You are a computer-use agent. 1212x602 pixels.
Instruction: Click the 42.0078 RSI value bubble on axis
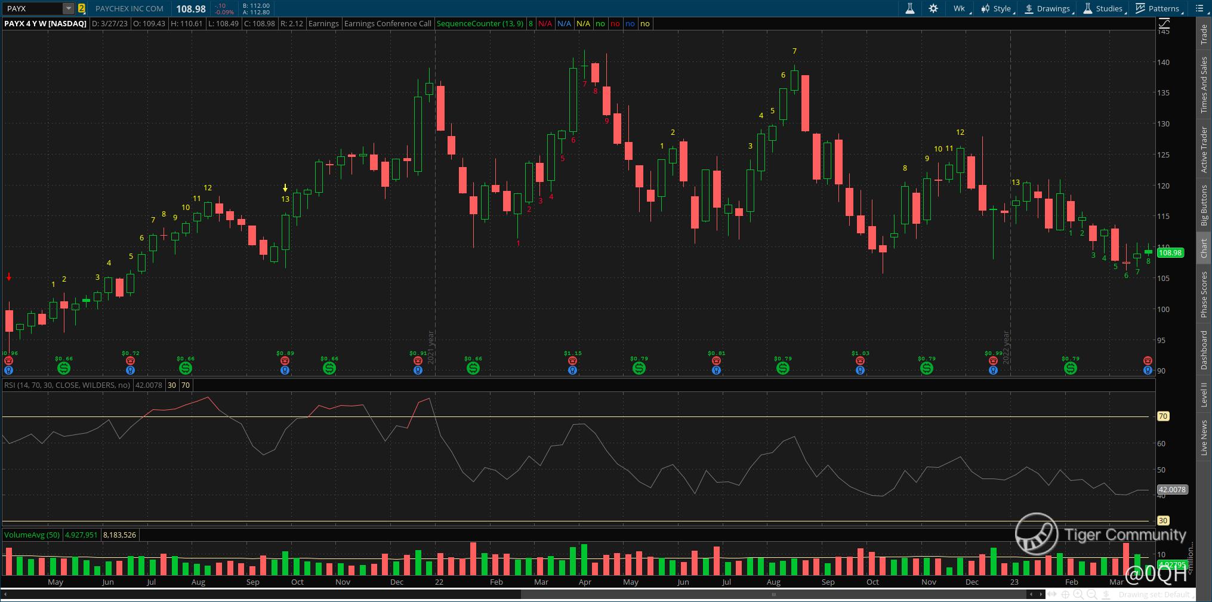coord(1173,490)
